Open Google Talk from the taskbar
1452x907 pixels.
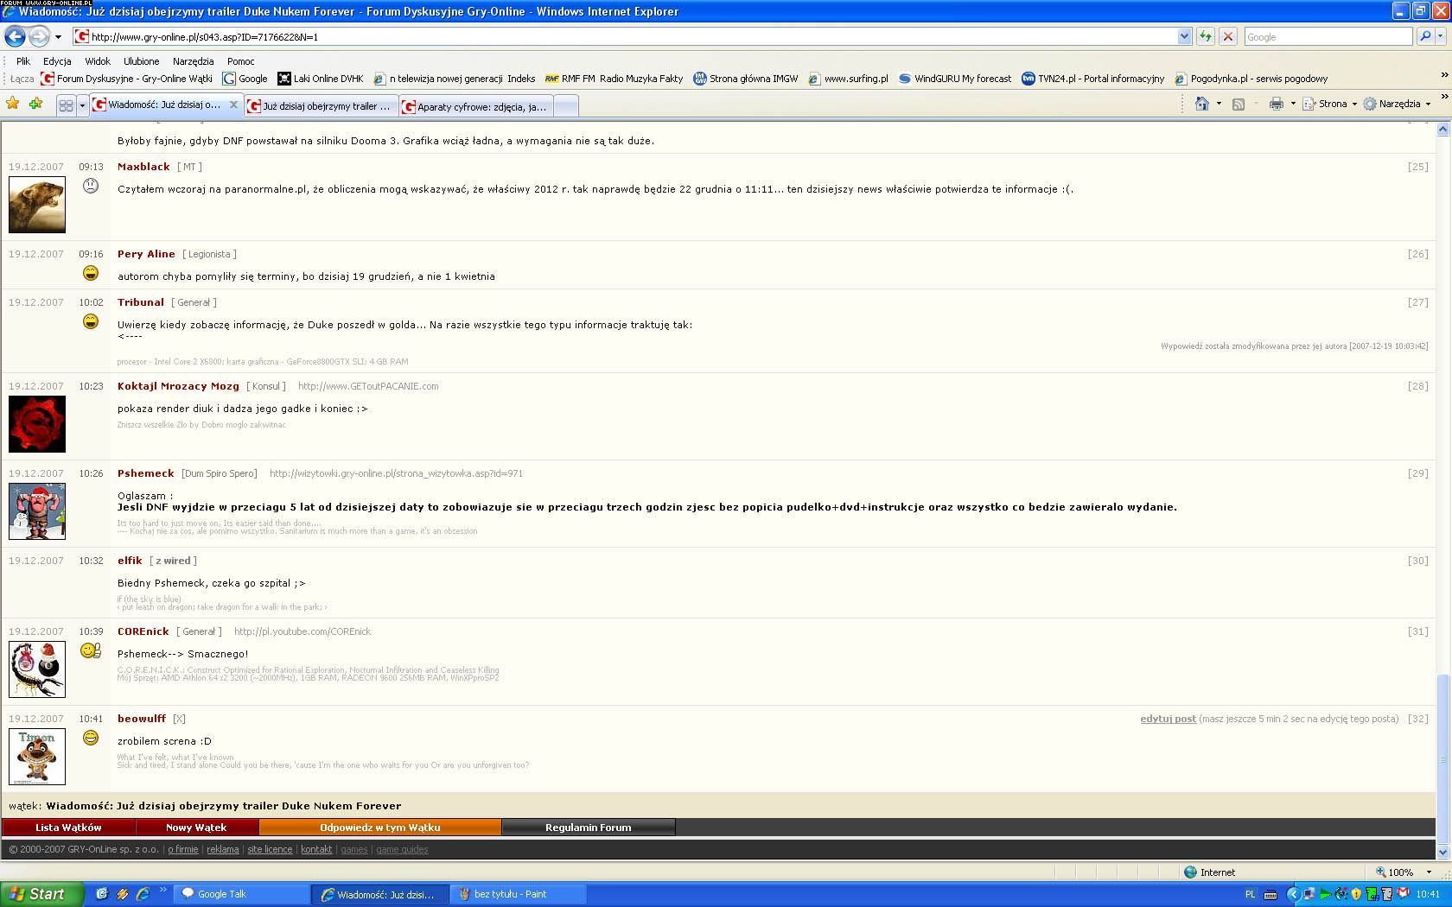click(222, 894)
